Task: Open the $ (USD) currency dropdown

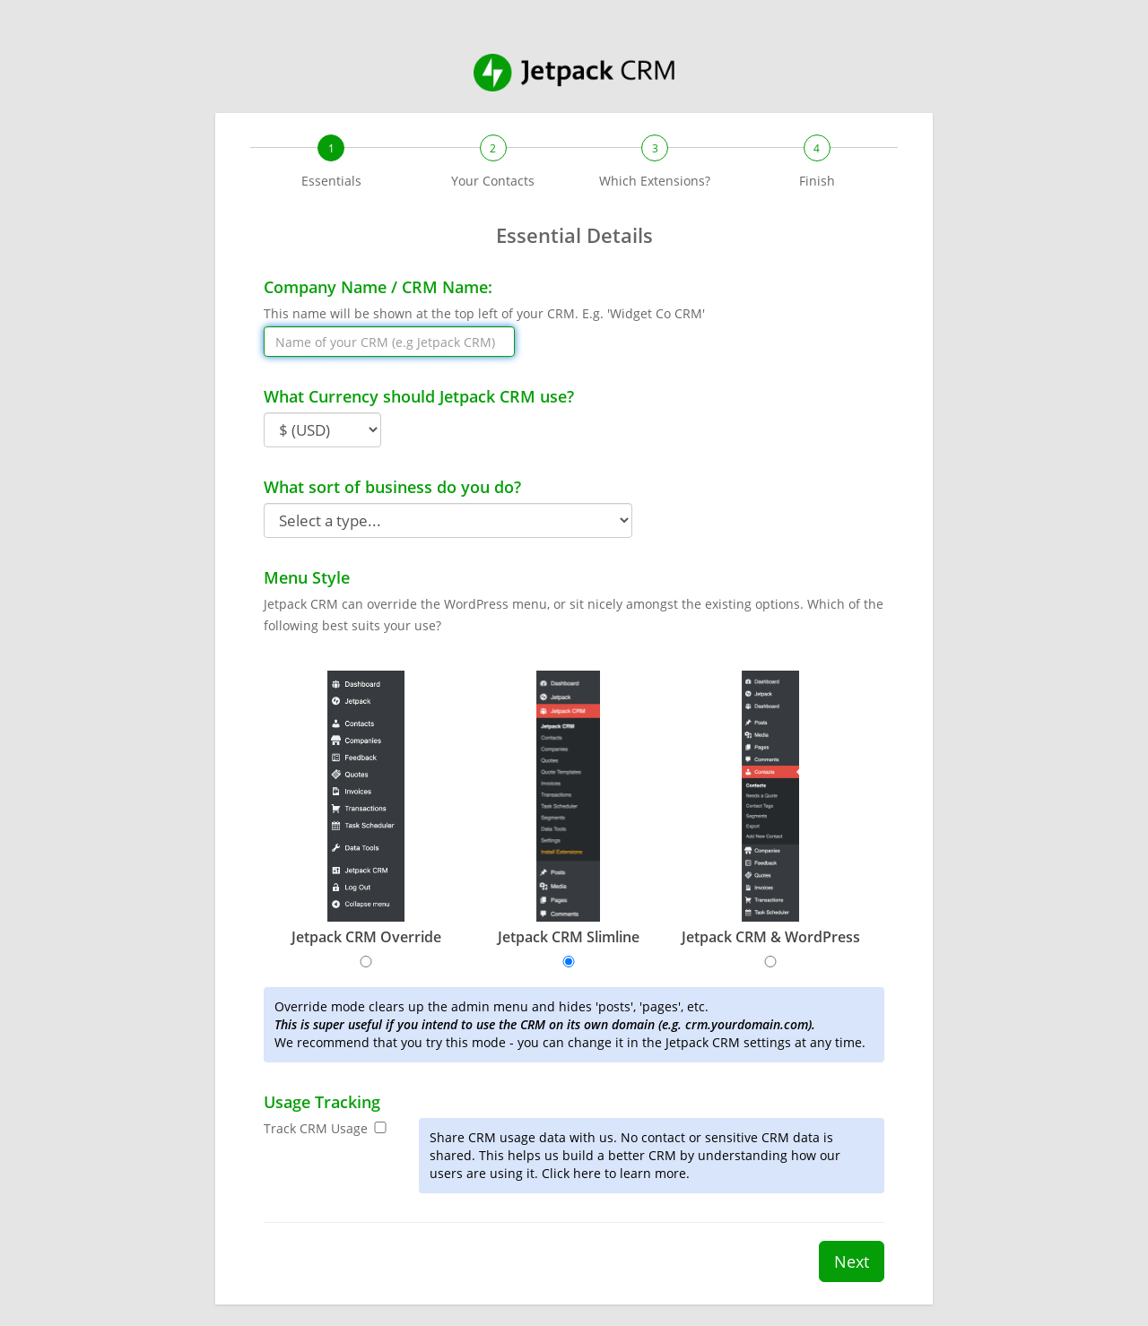Action: pyautogui.click(x=322, y=430)
